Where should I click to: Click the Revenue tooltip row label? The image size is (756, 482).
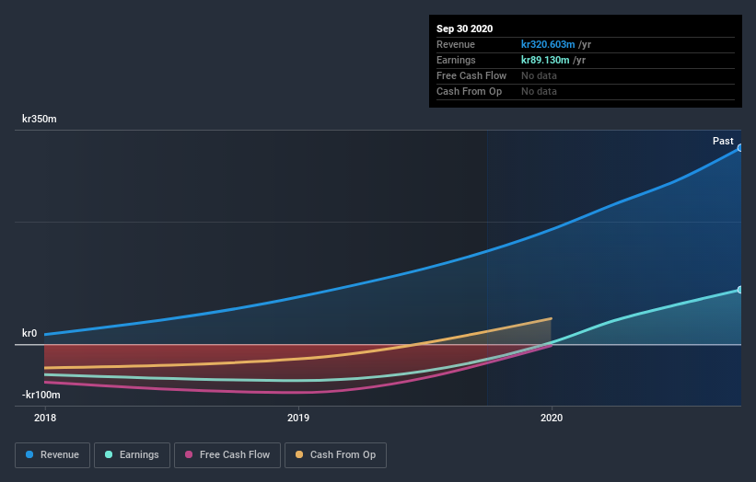tap(456, 44)
